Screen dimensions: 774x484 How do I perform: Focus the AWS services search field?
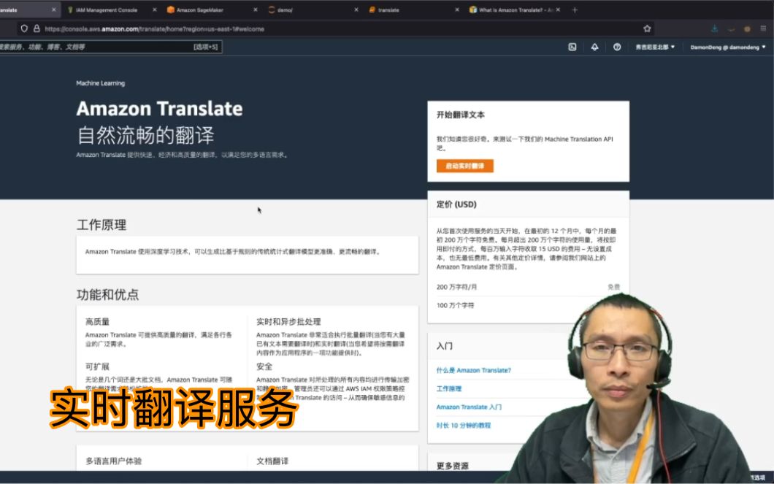point(110,47)
